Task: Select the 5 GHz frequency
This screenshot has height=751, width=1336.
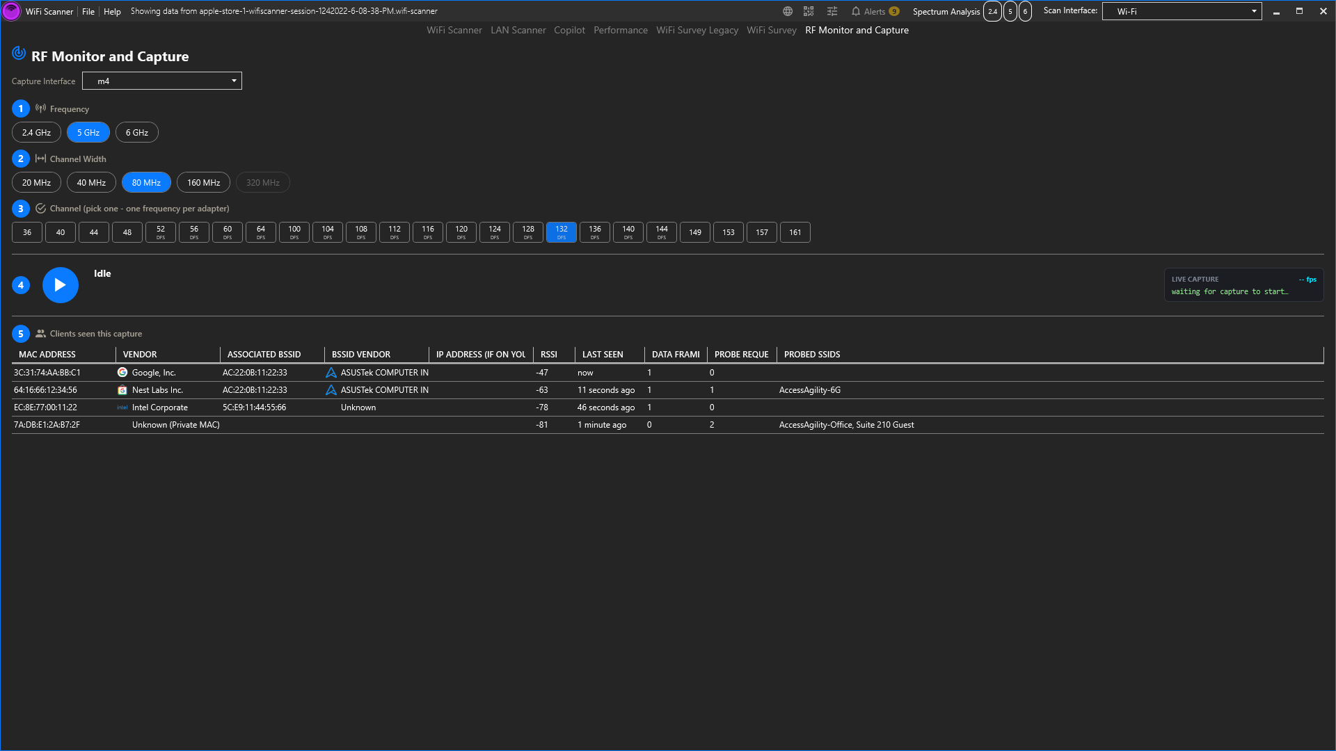Action: [88, 132]
